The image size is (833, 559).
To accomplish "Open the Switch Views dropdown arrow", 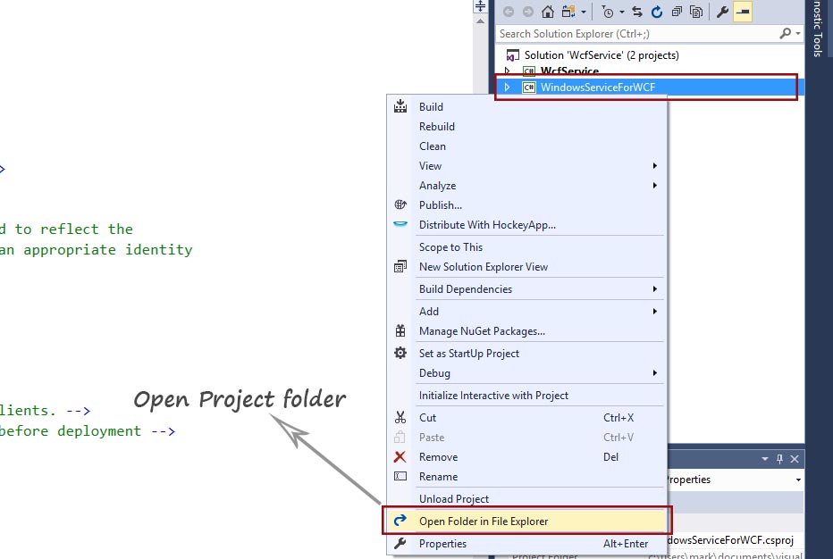I will click(584, 12).
